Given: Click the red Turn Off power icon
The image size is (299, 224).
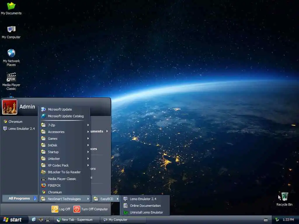Looking at the screenshot, I should point(77,209).
